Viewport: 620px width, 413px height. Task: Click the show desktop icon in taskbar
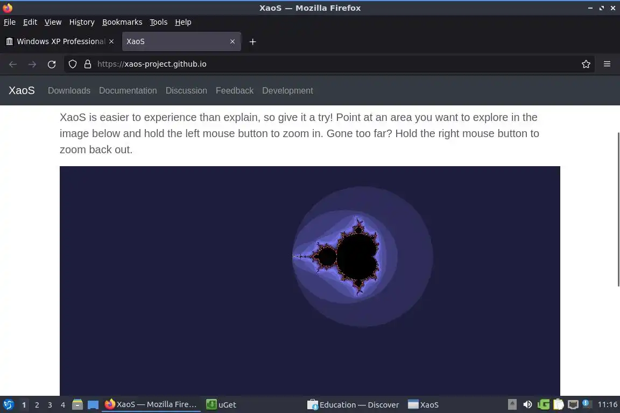point(93,405)
